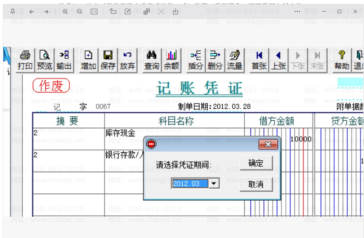Save the voucher using 保存 icon
The height and width of the screenshot is (238, 364).
(x=108, y=60)
